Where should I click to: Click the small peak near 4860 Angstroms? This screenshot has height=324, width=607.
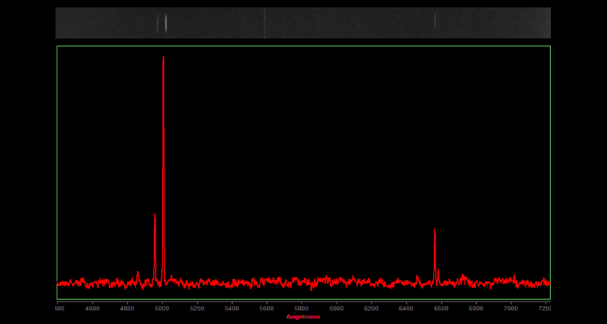pos(138,273)
